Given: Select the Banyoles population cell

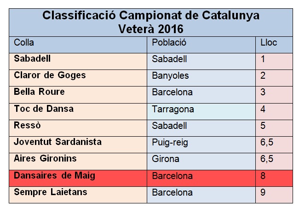Looking at the screenshot, I should tap(201, 78).
